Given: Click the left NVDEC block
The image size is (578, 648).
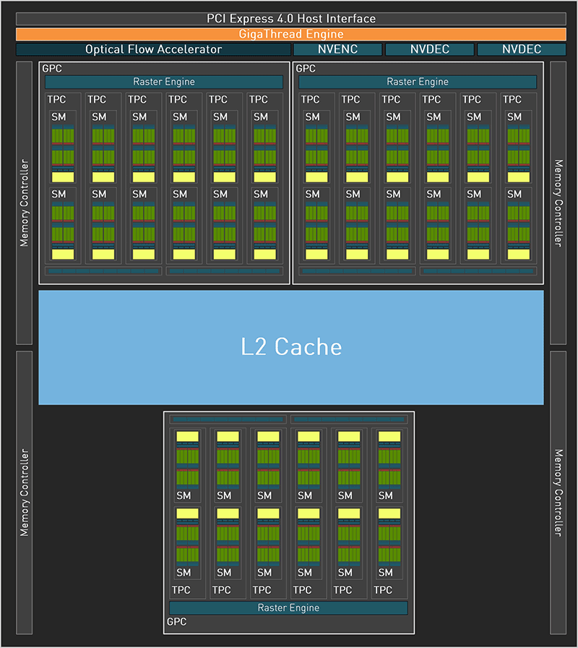Looking at the screenshot, I should tap(429, 49).
